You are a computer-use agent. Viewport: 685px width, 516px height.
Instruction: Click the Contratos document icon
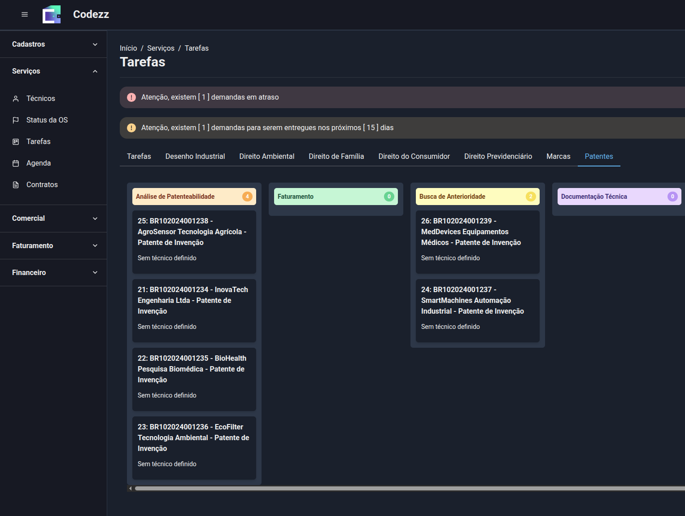point(16,185)
